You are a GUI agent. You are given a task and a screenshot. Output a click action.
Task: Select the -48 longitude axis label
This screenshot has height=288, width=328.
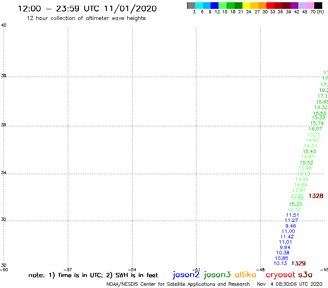coord(260,270)
